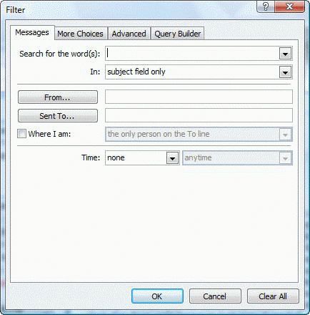The width and height of the screenshot is (310, 315).
Task: Open the In: subject field only dropdown
Action: click(x=199, y=72)
